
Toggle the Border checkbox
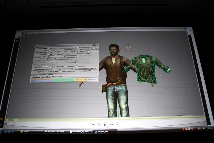coord(70,52)
